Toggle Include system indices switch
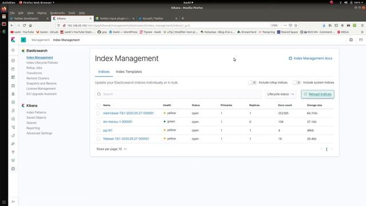The image size is (366, 206). click(x=297, y=82)
